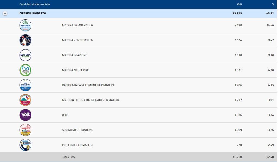Click the Periferie per Matera logo

click(26, 145)
